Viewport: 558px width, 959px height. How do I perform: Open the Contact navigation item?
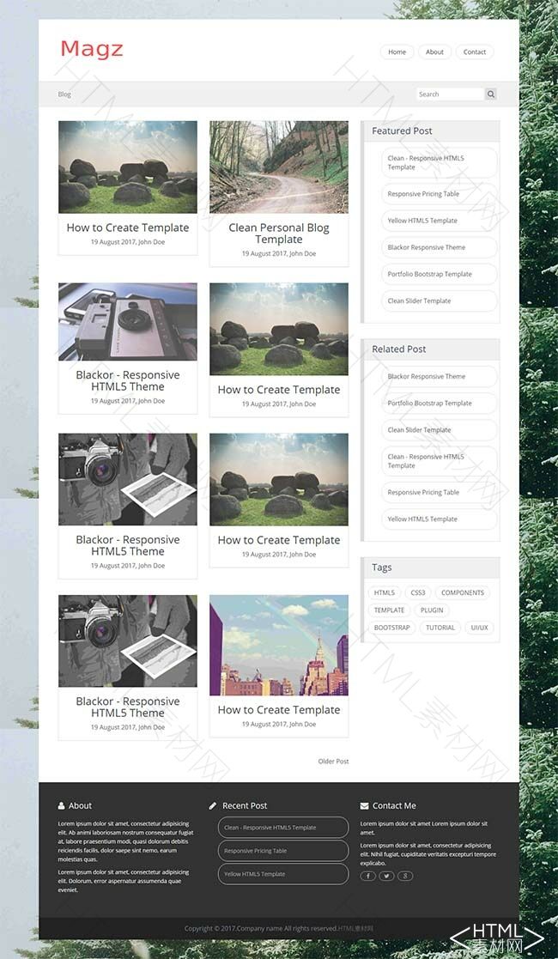click(475, 52)
